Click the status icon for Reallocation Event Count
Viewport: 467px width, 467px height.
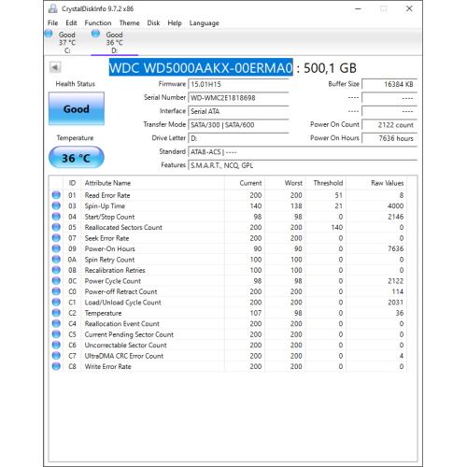tap(56, 324)
